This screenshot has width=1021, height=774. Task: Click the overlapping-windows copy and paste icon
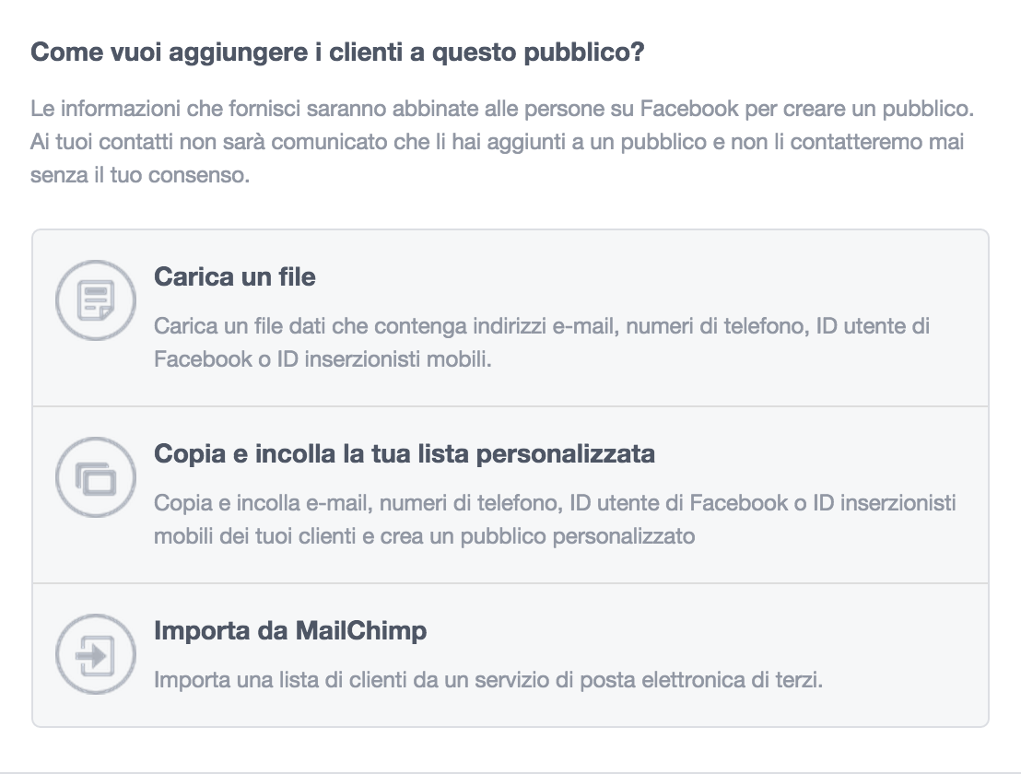95,477
